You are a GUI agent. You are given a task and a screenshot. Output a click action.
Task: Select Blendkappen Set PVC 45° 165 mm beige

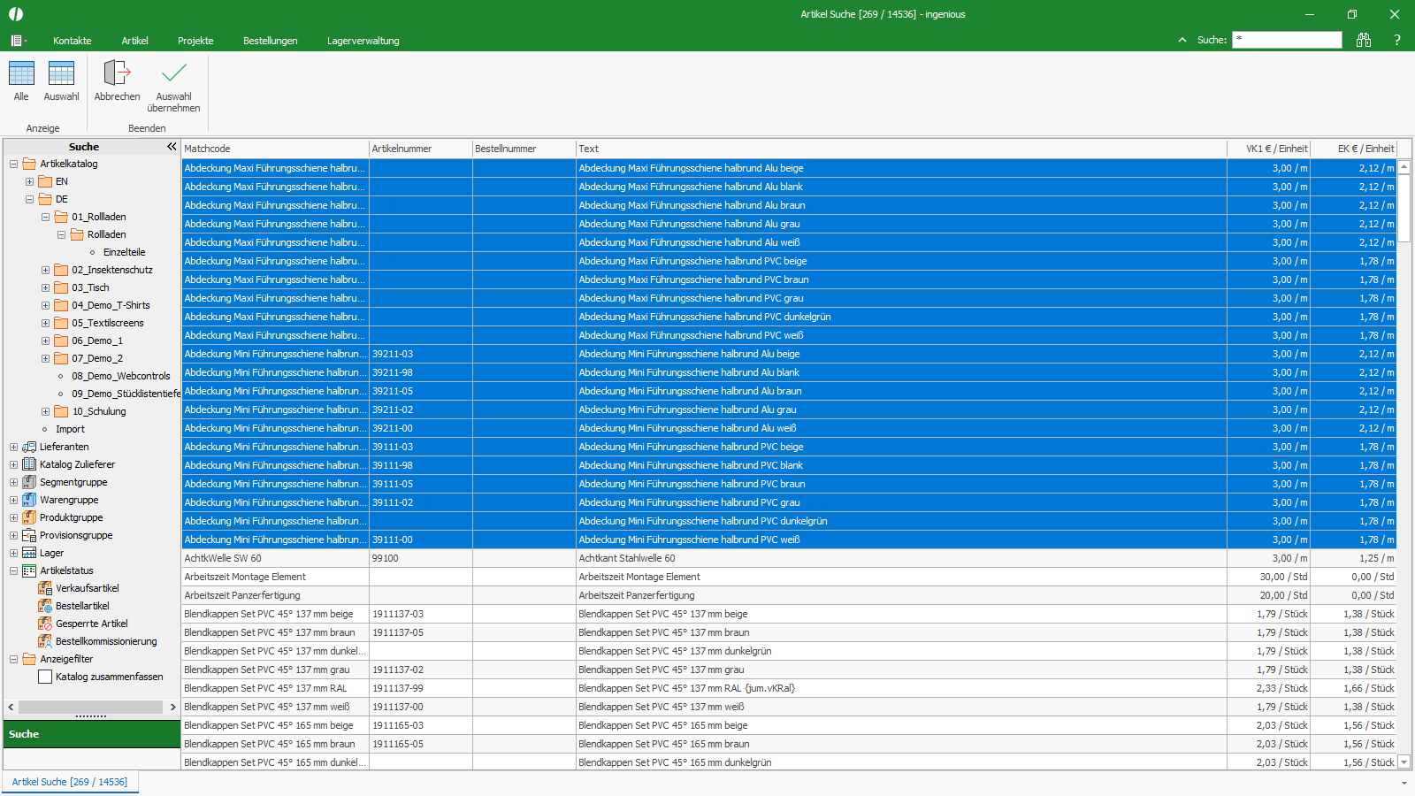tap(789, 725)
